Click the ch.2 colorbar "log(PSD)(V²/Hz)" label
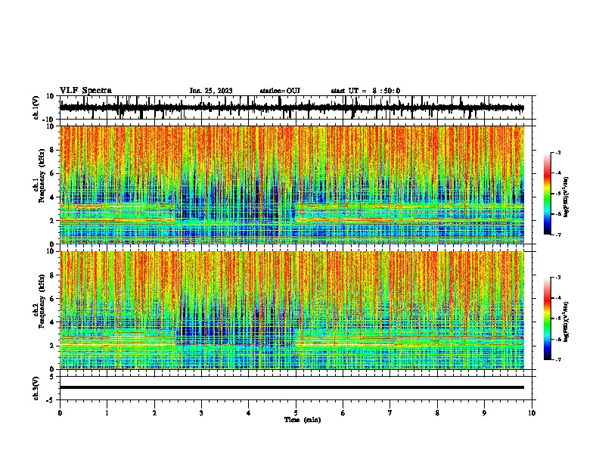 click(x=566, y=322)
